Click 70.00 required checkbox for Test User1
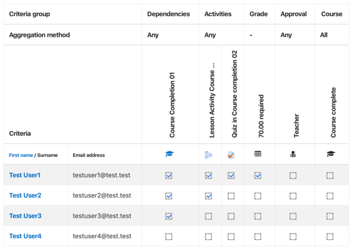 point(258,176)
